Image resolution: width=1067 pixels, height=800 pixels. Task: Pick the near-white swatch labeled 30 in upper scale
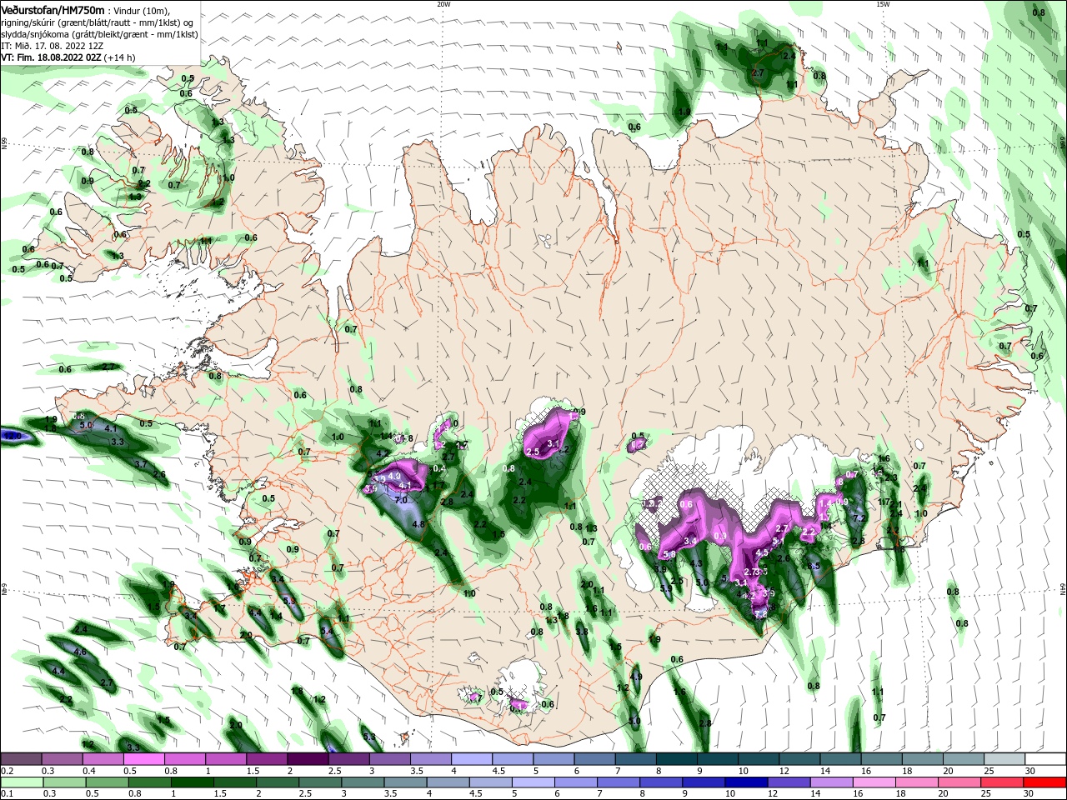[1046, 759]
